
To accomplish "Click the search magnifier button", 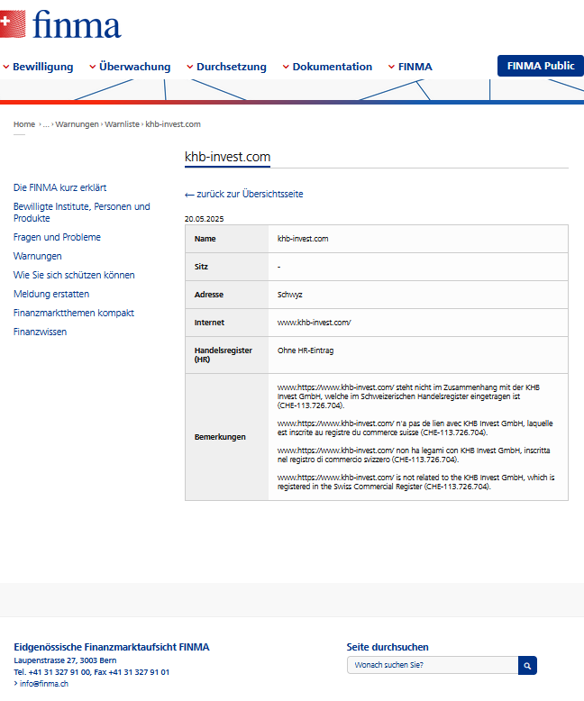I will tap(527, 665).
